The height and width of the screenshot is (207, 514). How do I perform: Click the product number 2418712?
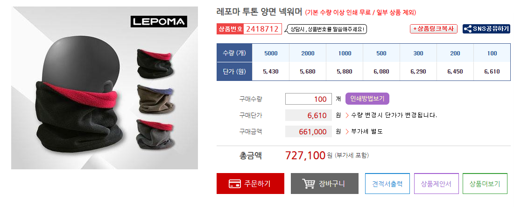[262, 29]
